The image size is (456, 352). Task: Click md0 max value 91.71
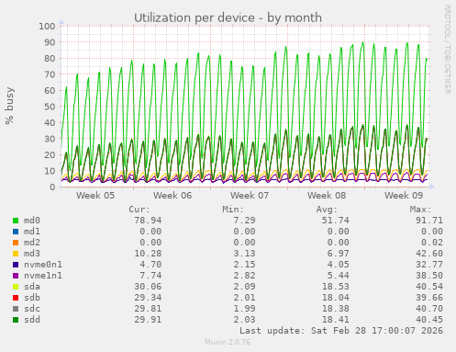pos(429,221)
